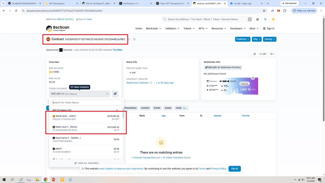Open the Windows Start menu
Screen dimensions: 325x183
click(x=4, y=179)
